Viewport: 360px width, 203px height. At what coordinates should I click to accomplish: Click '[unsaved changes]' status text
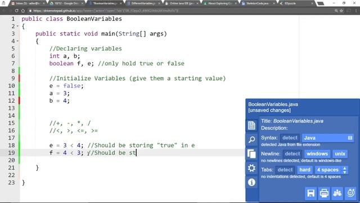tap(269, 111)
